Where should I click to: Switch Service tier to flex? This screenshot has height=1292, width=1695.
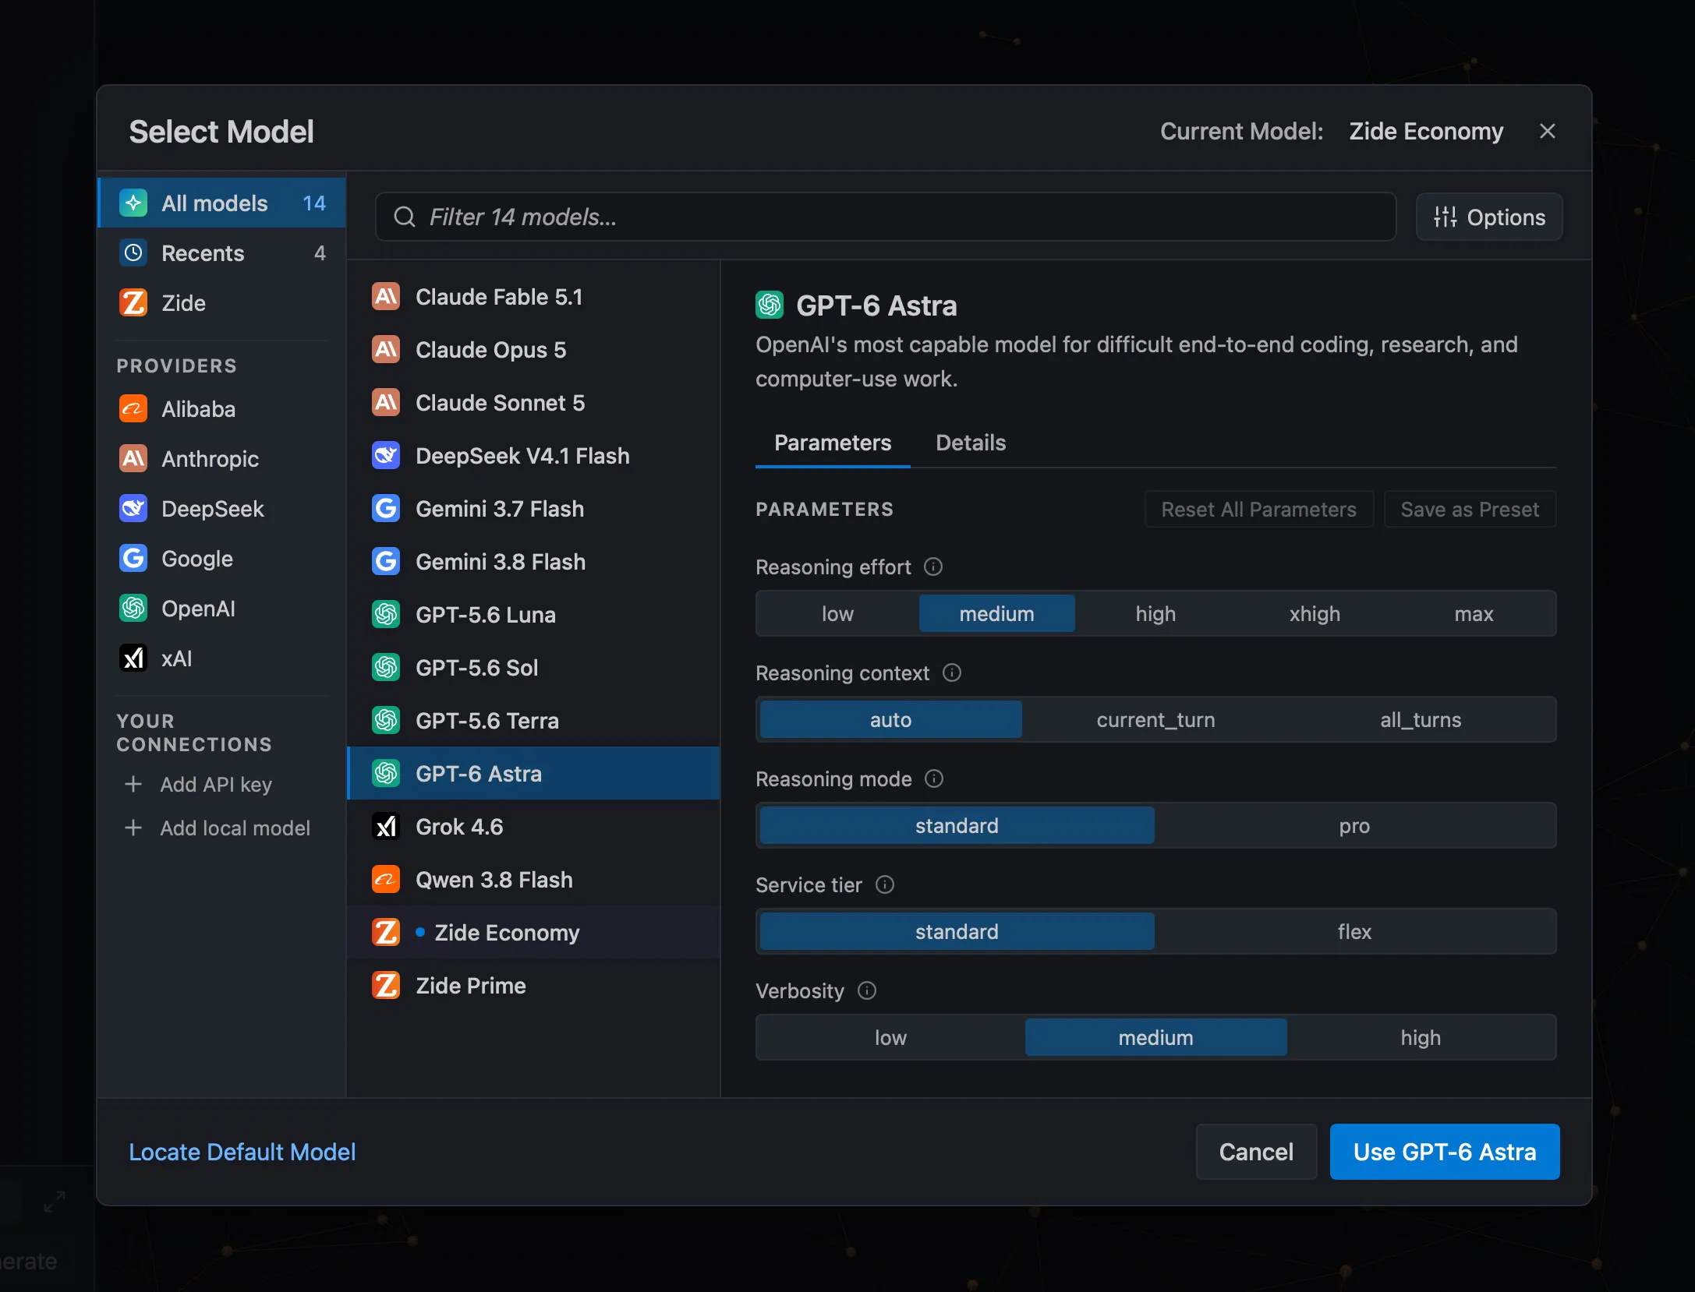pyautogui.click(x=1354, y=932)
